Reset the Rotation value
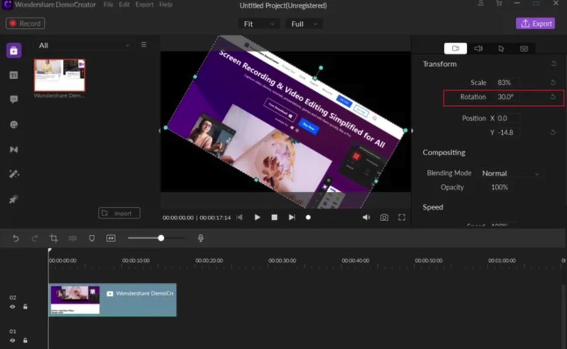The width and height of the screenshot is (567, 349). tap(553, 97)
